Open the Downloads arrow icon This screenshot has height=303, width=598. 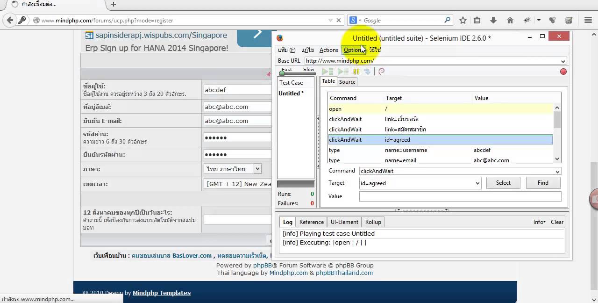click(493, 20)
